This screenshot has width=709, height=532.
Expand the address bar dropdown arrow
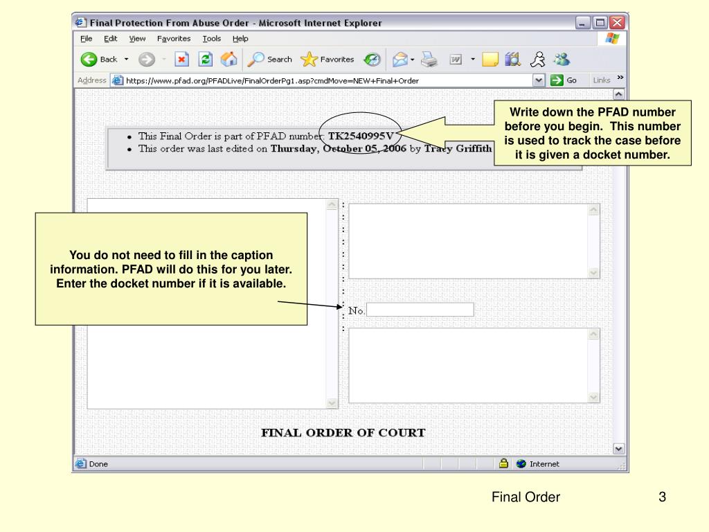click(x=539, y=80)
